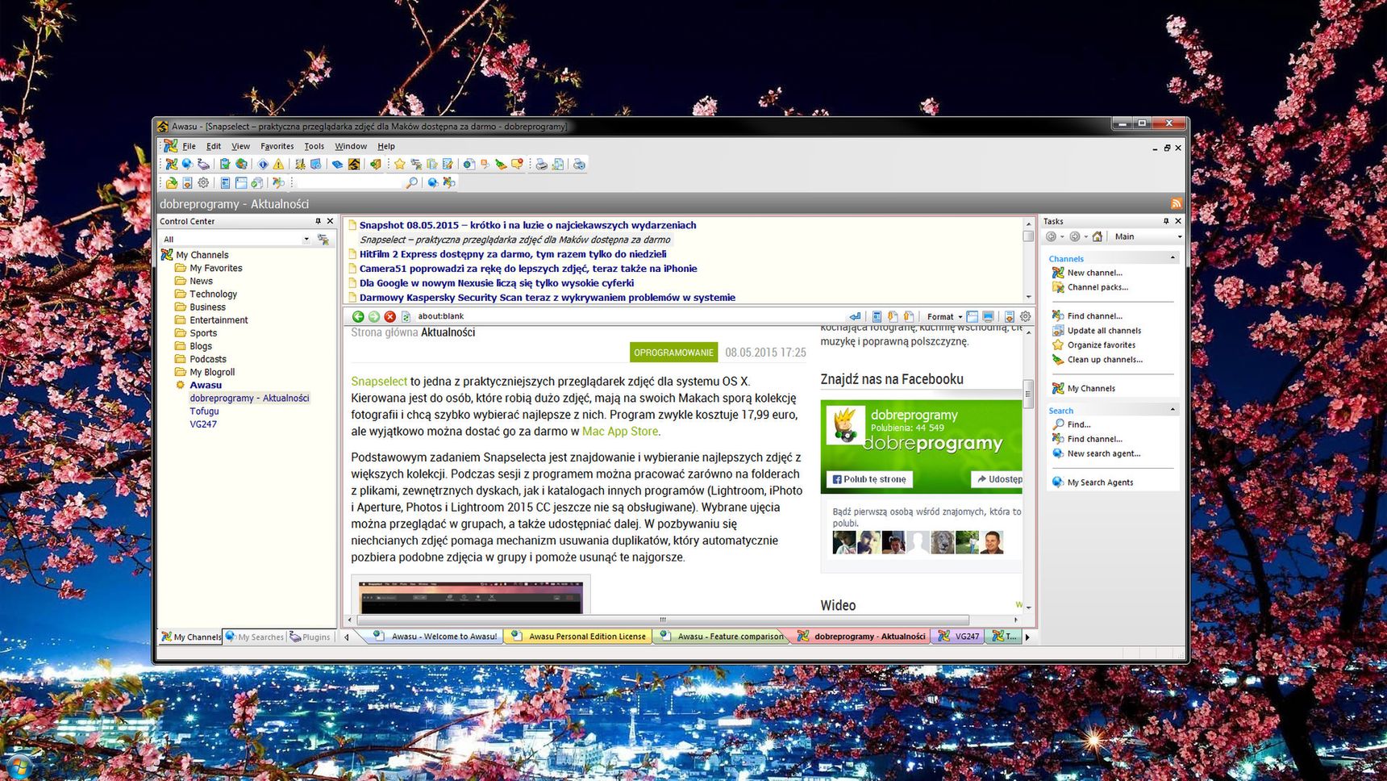Click the clipboard with green check toolbar icon
Image resolution: width=1387 pixels, height=781 pixels.
click(225, 164)
